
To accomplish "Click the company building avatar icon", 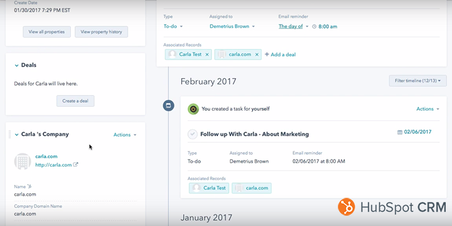I will tap(23, 161).
